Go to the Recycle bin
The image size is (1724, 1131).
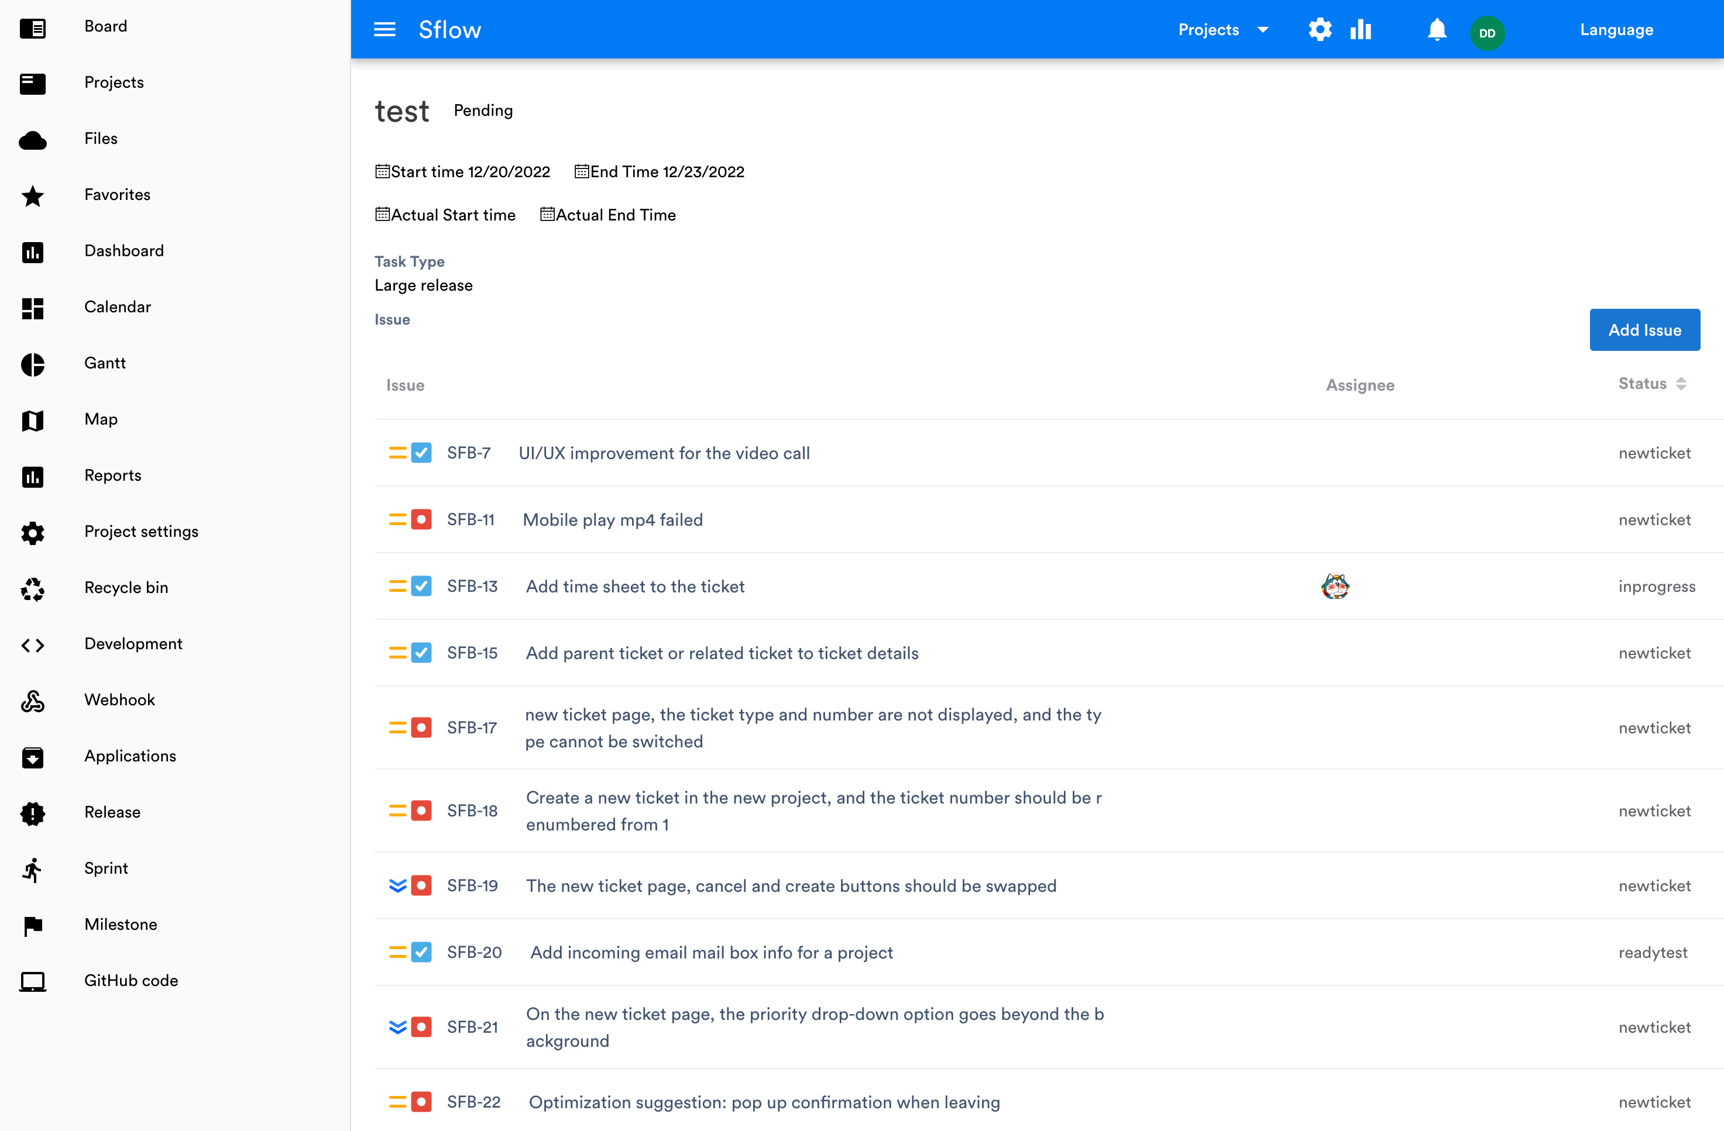[x=126, y=587]
